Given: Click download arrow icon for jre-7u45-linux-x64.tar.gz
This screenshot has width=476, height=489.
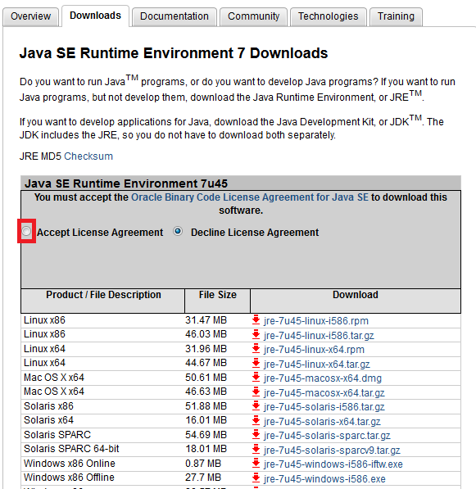Looking at the screenshot, I should (256, 363).
